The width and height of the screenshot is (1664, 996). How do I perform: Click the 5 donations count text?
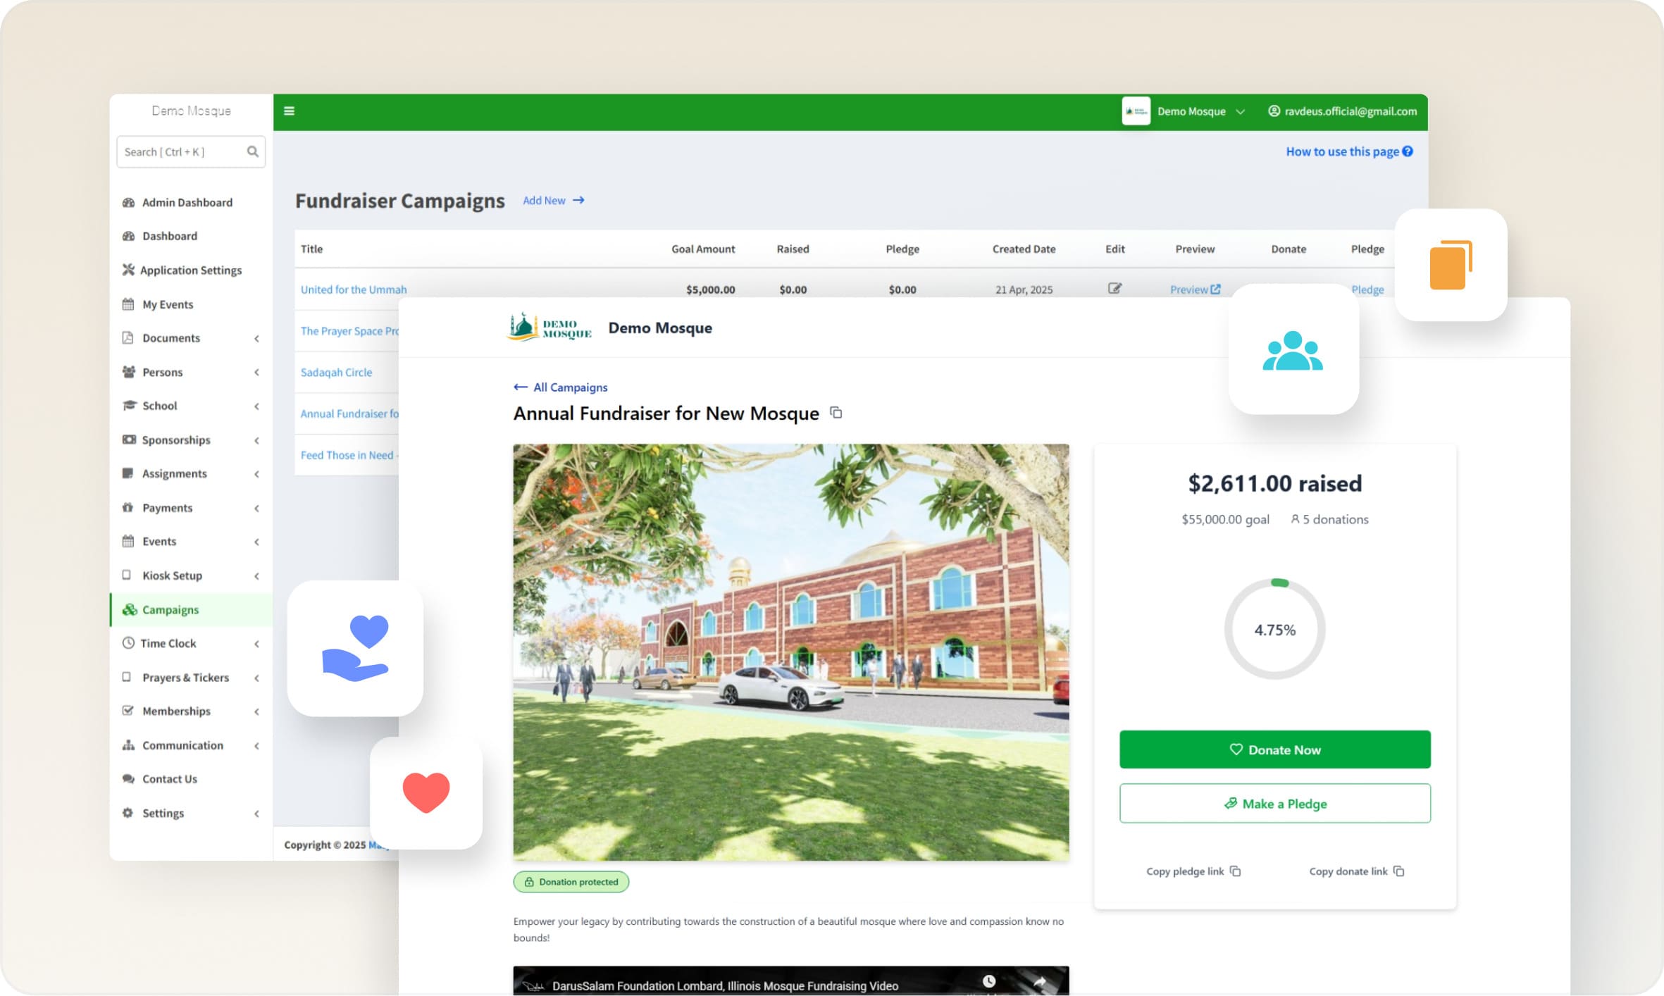click(x=1329, y=519)
